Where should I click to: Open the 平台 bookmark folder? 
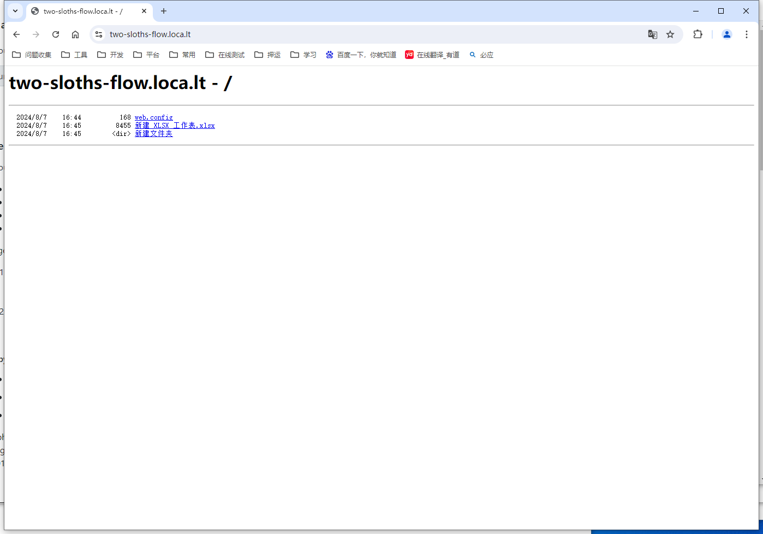(146, 55)
